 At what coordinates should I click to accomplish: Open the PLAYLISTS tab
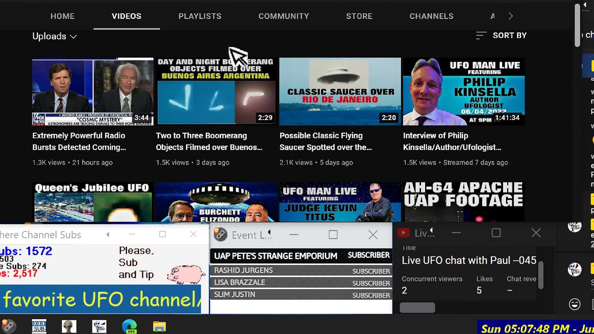200,16
